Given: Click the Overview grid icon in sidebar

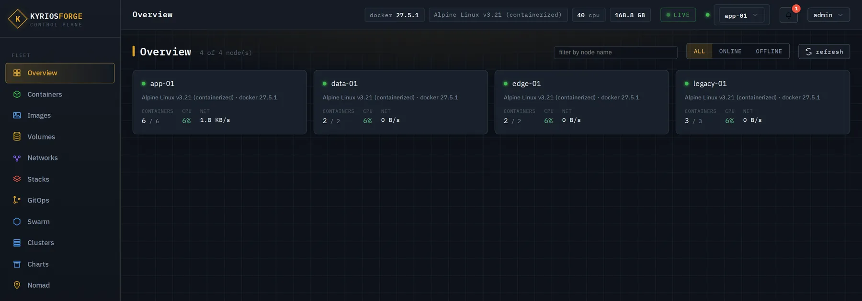Looking at the screenshot, I should tap(17, 73).
